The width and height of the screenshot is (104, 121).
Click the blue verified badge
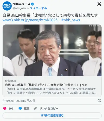tap(32, 4)
